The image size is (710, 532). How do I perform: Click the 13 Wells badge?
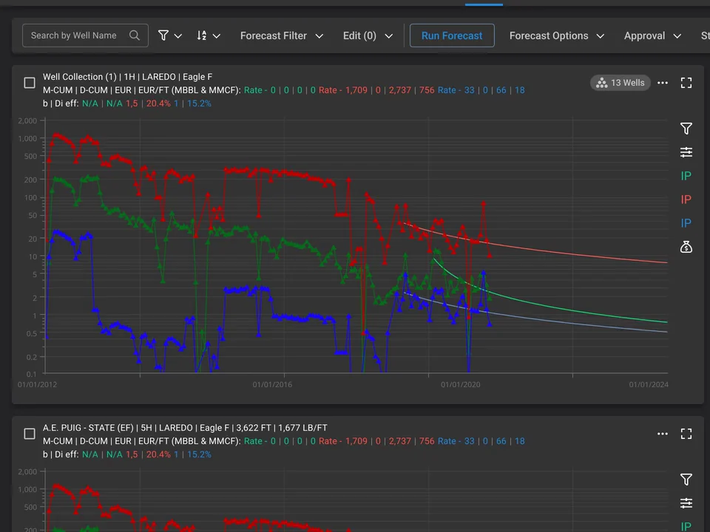click(621, 83)
